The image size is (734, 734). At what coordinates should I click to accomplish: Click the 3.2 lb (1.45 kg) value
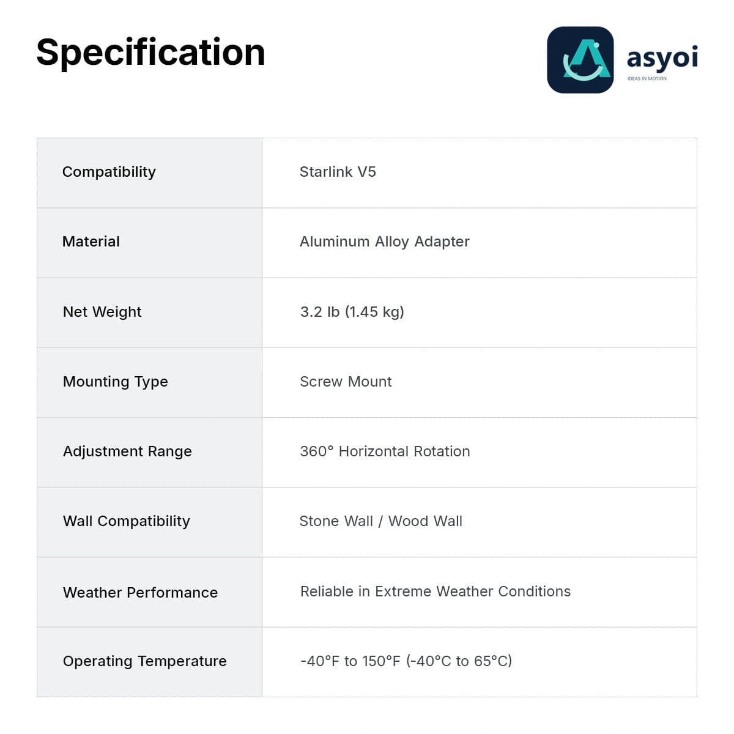click(352, 312)
